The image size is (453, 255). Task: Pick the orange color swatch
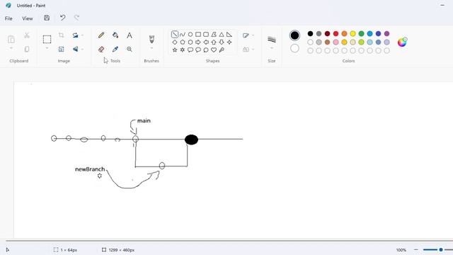[345, 34]
